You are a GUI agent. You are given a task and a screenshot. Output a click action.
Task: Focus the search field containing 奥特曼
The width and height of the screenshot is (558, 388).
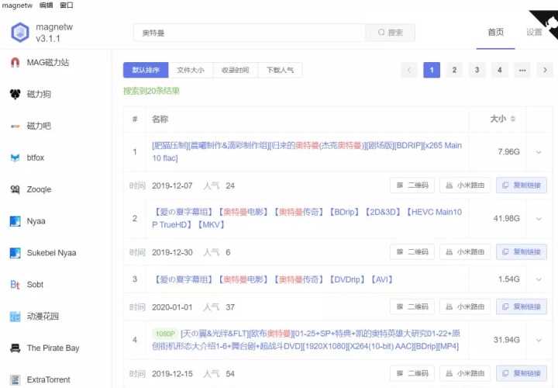click(x=250, y=33)
